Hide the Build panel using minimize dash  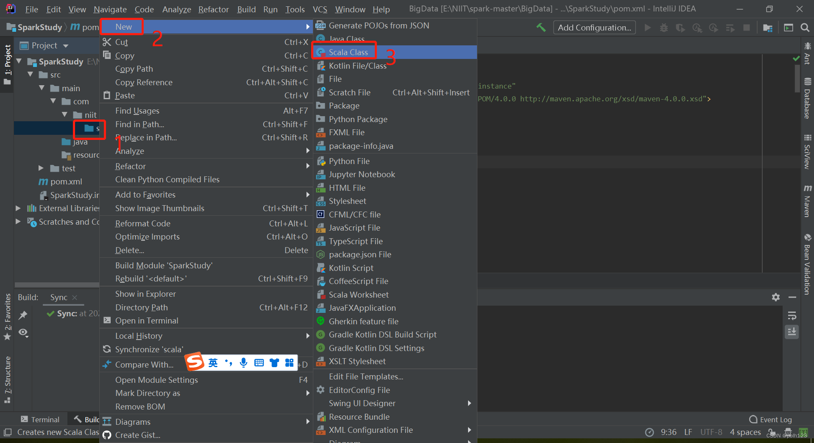[792, 297]
